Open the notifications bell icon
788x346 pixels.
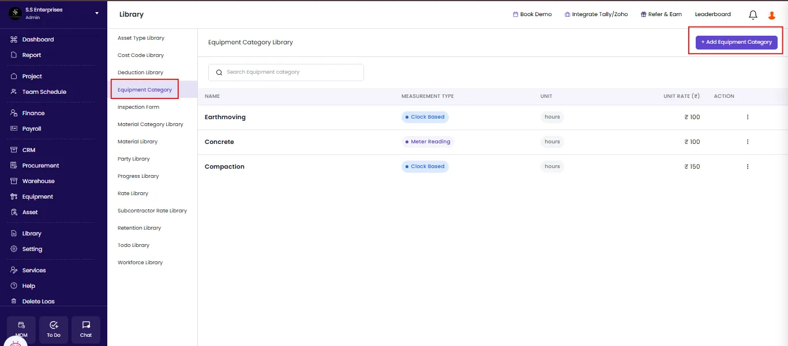pyautogui.click(x=753, y=15)
